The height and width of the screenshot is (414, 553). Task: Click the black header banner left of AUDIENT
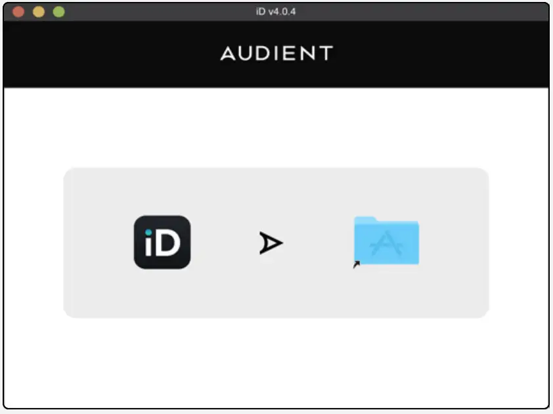click(x=112, y=54)
